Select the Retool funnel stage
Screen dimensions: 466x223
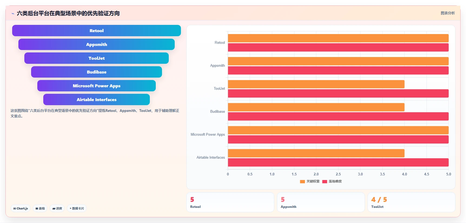point(97,31)
